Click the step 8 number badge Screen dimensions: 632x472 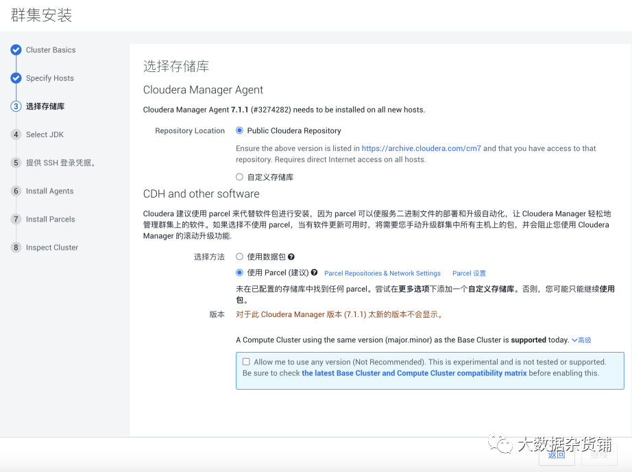pyautogui.click(x=16, y=248)
